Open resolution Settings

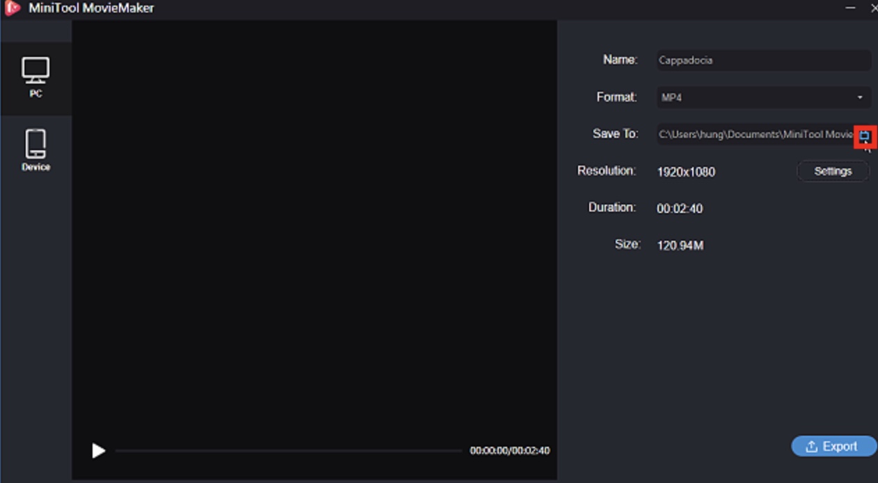[833, 171]
